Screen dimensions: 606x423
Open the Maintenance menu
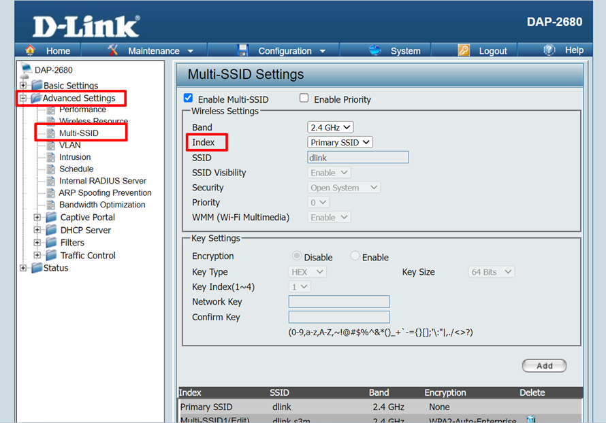pos(154,51)
